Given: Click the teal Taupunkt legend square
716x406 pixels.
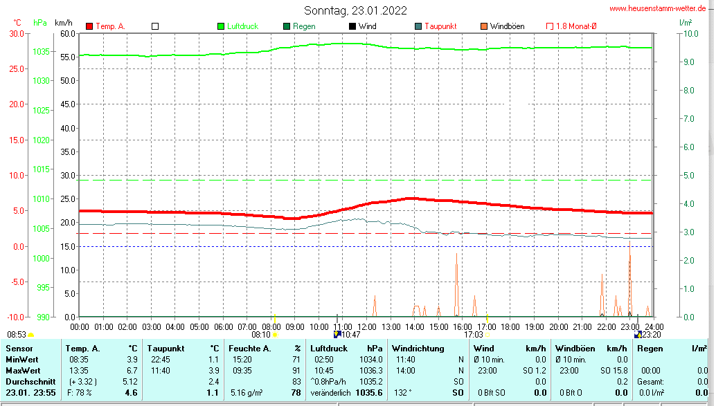Looking at the screenshot, I should coord(418,26).
